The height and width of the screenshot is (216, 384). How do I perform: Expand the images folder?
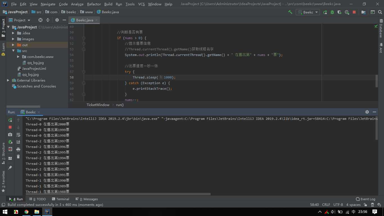(x=13, y=39)
